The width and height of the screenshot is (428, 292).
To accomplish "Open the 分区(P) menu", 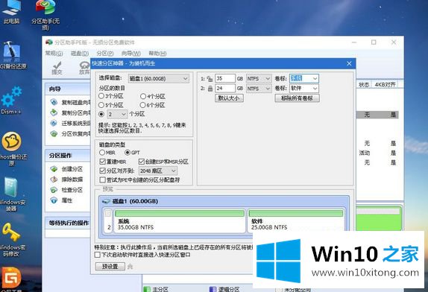I will click(105, 54).
